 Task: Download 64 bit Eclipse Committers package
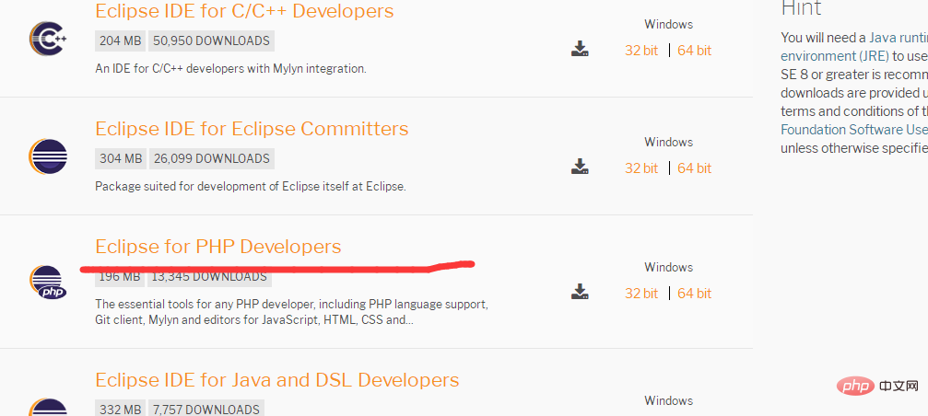[x=694, y=168]
